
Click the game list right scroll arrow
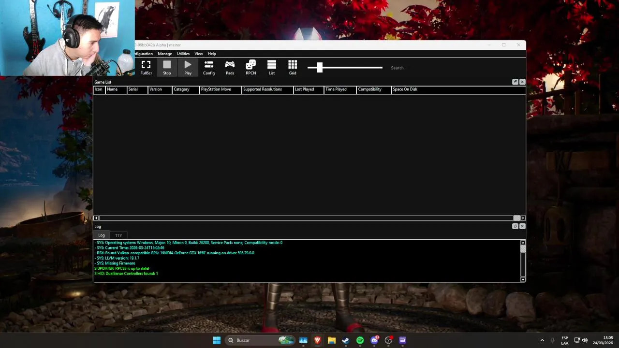pyautogui.click(x=523, y=218)
